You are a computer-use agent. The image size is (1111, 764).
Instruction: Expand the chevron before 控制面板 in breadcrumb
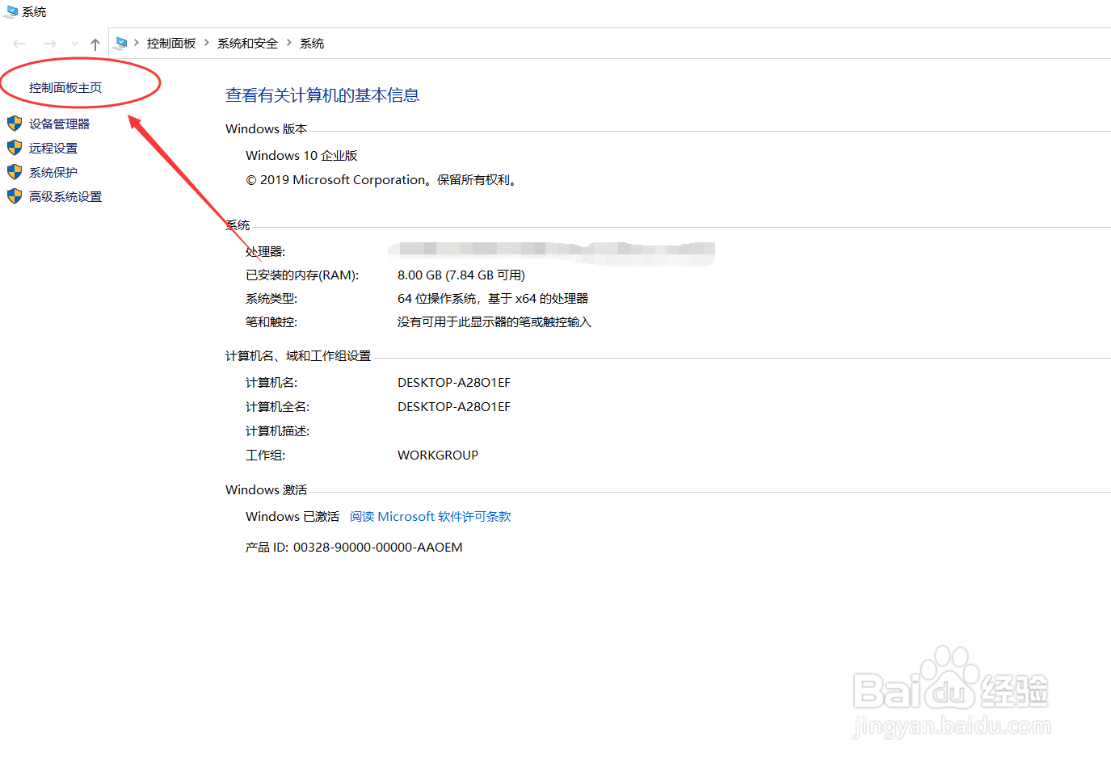[137, 43]
